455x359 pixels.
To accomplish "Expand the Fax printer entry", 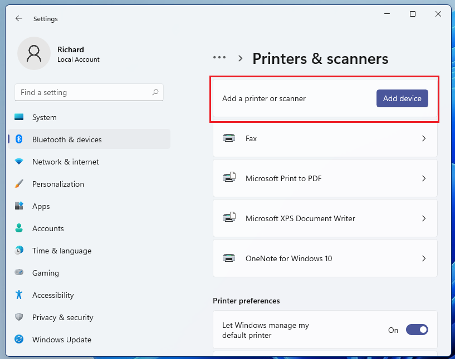I will point(424,138).
